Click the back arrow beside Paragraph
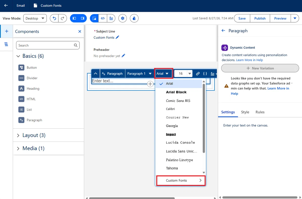This screenshot has height=199, width=302. [x=223, y=31]
